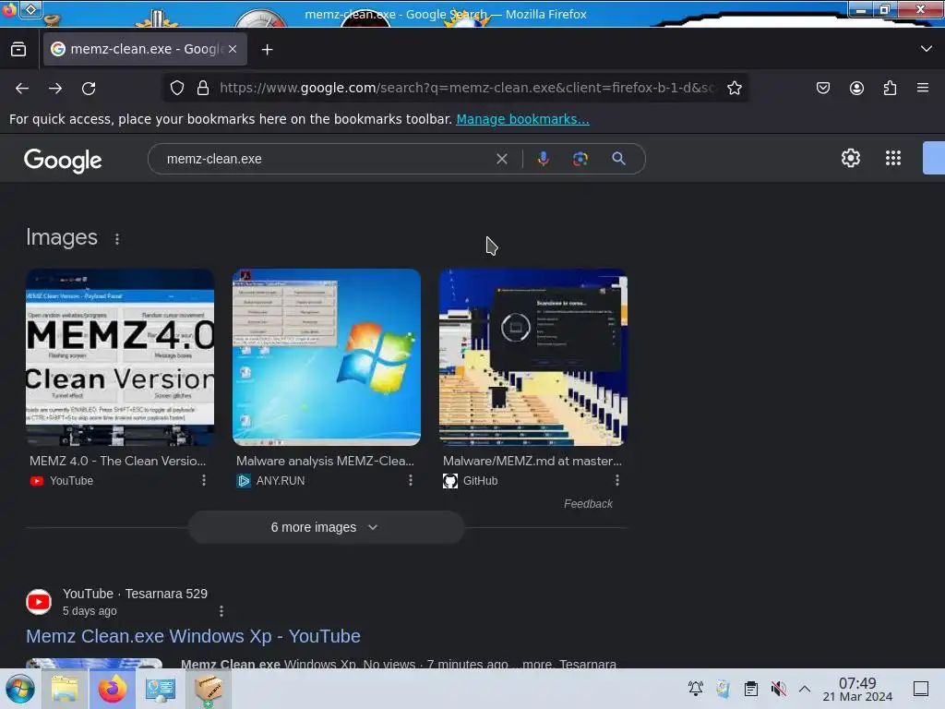
Task: Expand the 6 more images button
Action: coord(326,527)
